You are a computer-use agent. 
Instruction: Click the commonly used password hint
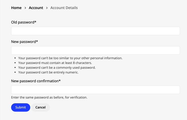pos(57,68)
